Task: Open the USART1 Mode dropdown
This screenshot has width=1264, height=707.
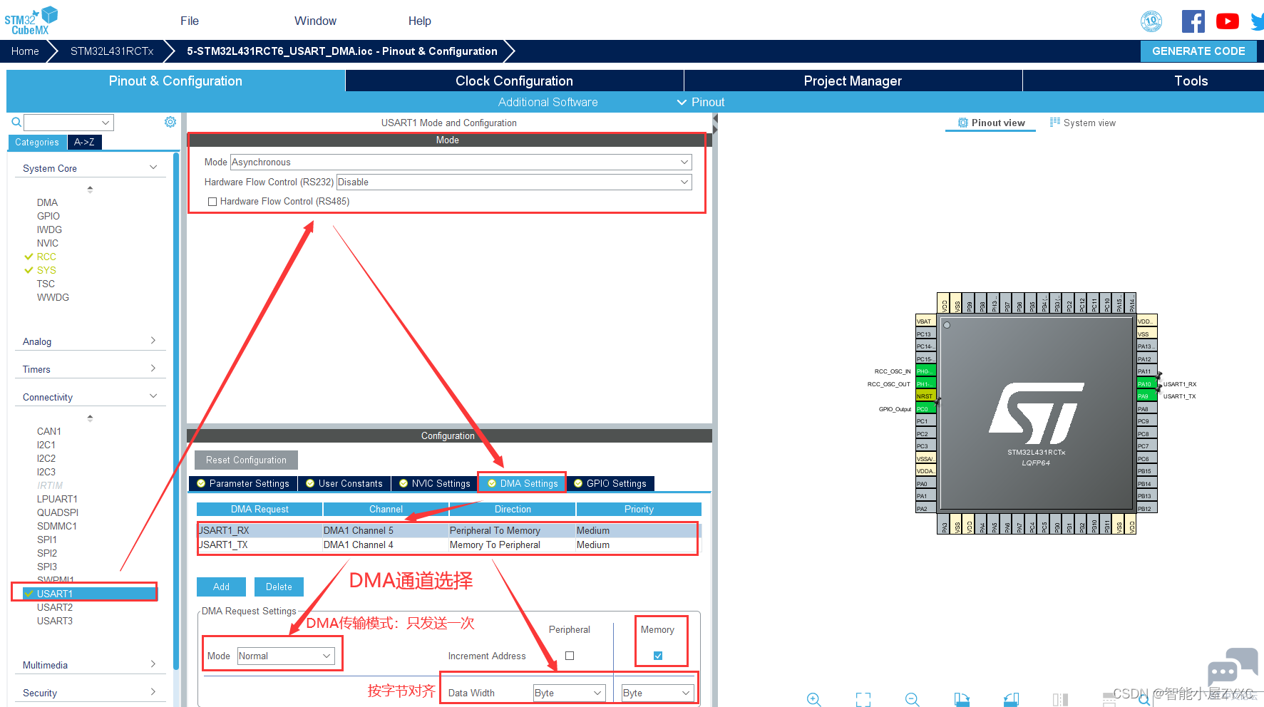Action: point(461,162)
